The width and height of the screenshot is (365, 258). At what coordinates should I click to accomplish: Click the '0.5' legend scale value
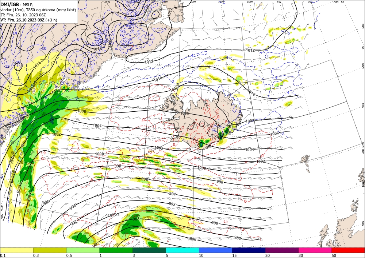69,255
